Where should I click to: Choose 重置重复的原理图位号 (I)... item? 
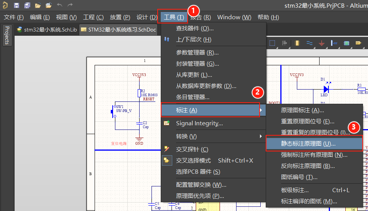point(315,133)
